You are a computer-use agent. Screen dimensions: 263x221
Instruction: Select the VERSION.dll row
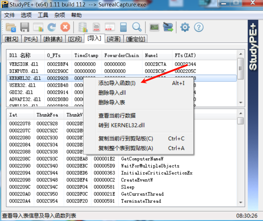23,64
